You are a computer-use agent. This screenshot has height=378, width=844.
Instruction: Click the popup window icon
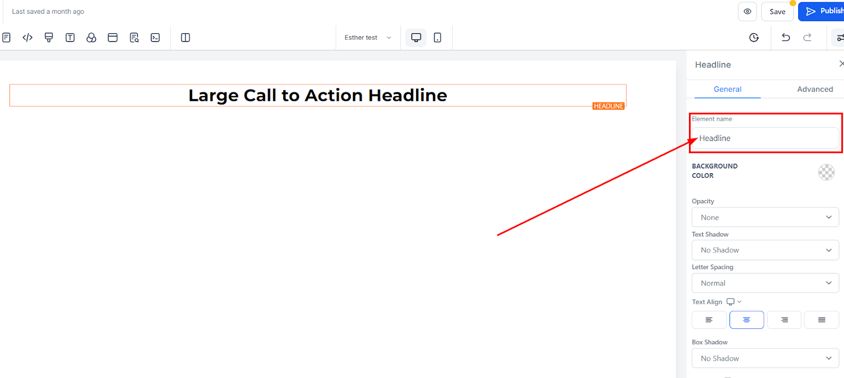[112, 37]
